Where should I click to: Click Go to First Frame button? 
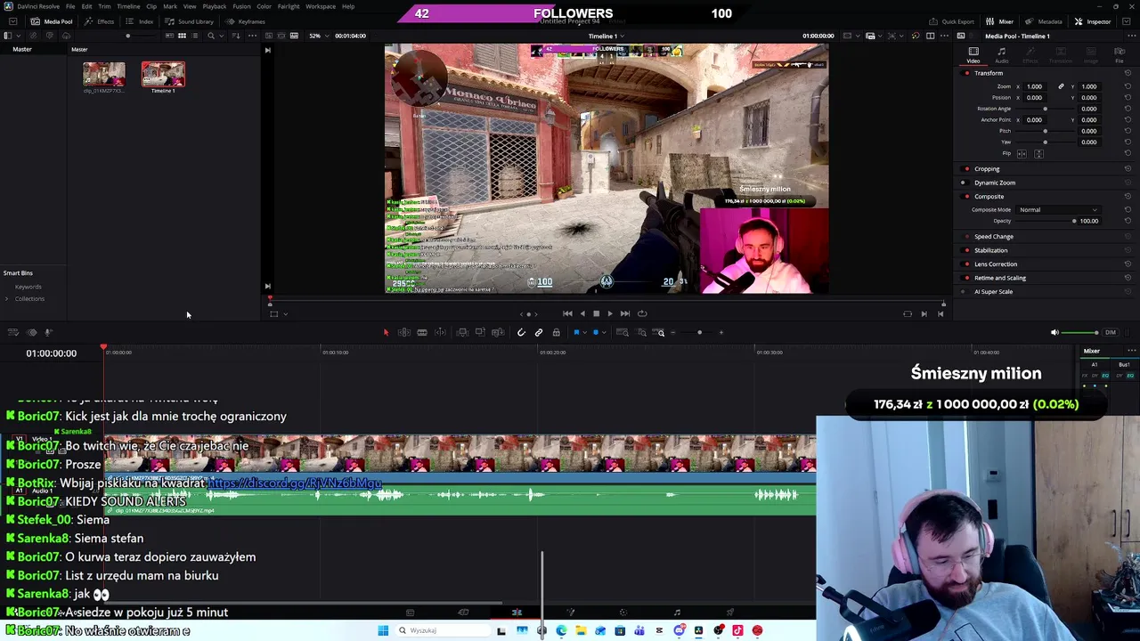[567, 313]
